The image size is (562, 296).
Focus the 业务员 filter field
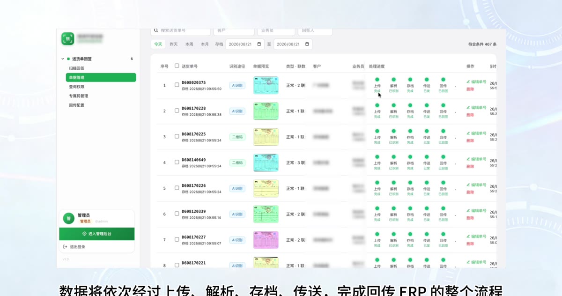[276, 31]
